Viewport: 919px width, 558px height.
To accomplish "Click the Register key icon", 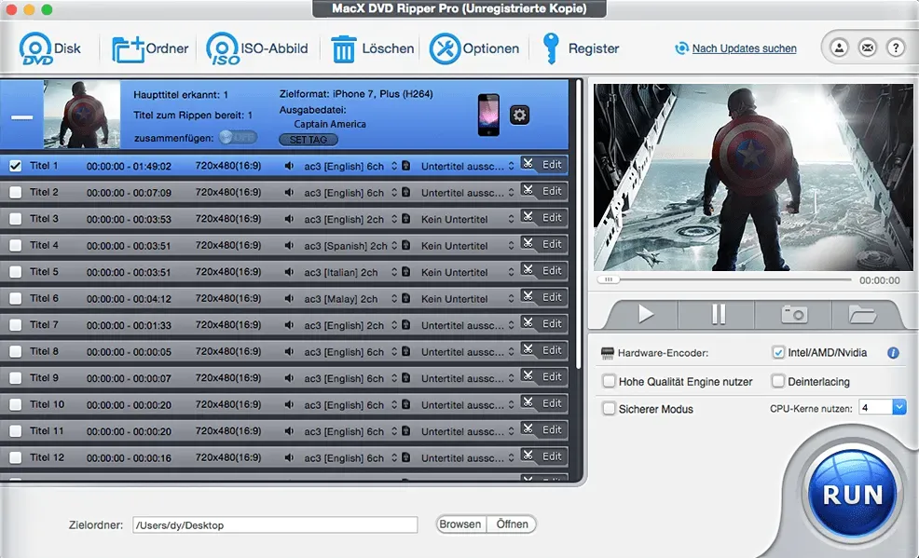I will pyautogui.click(x=550, y=48).
